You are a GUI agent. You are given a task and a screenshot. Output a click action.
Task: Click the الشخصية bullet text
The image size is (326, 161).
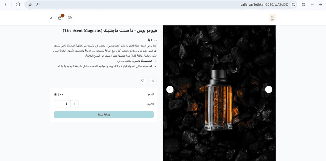[135, 61]
